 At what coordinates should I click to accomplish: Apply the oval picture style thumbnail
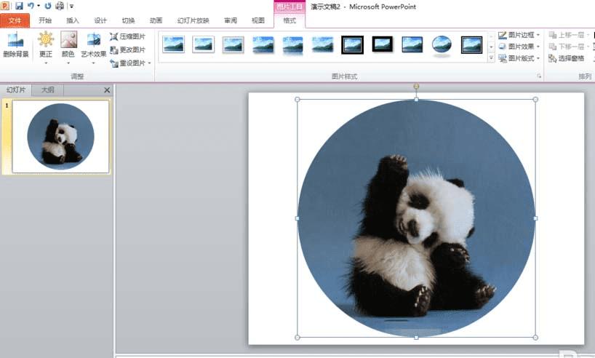tap(442, 45)
